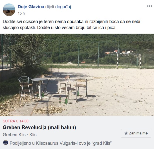Click the star icon beside Zanima me
Screen dimensions: 154x149
pos(126,133)
